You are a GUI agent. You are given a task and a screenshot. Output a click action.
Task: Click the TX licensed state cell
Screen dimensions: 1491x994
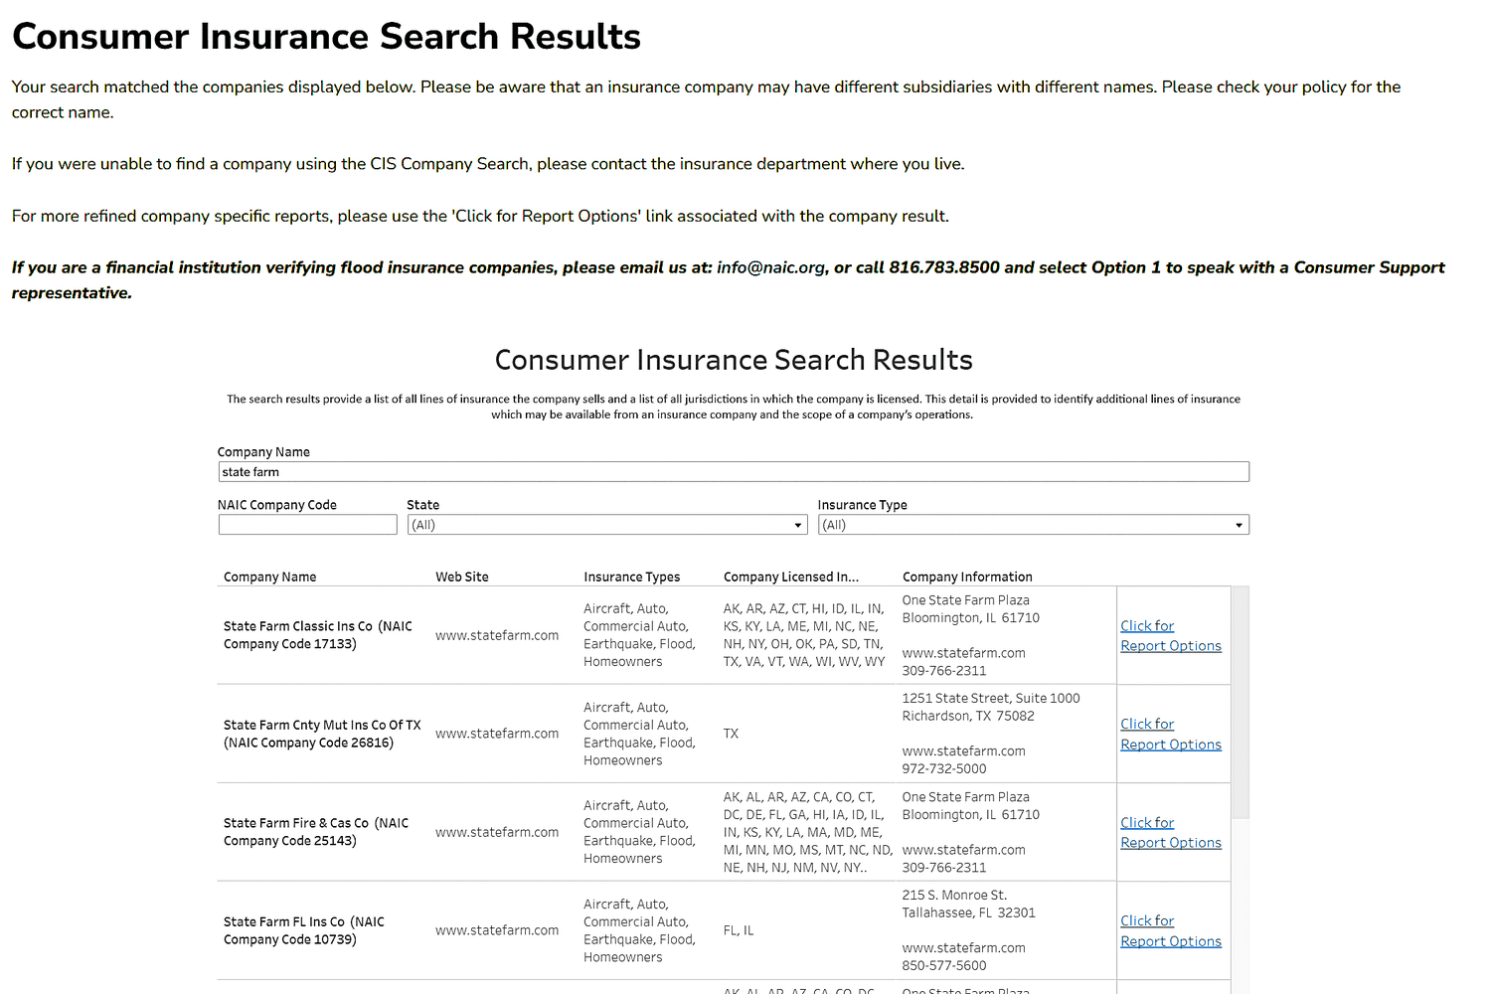pos(732,734)
